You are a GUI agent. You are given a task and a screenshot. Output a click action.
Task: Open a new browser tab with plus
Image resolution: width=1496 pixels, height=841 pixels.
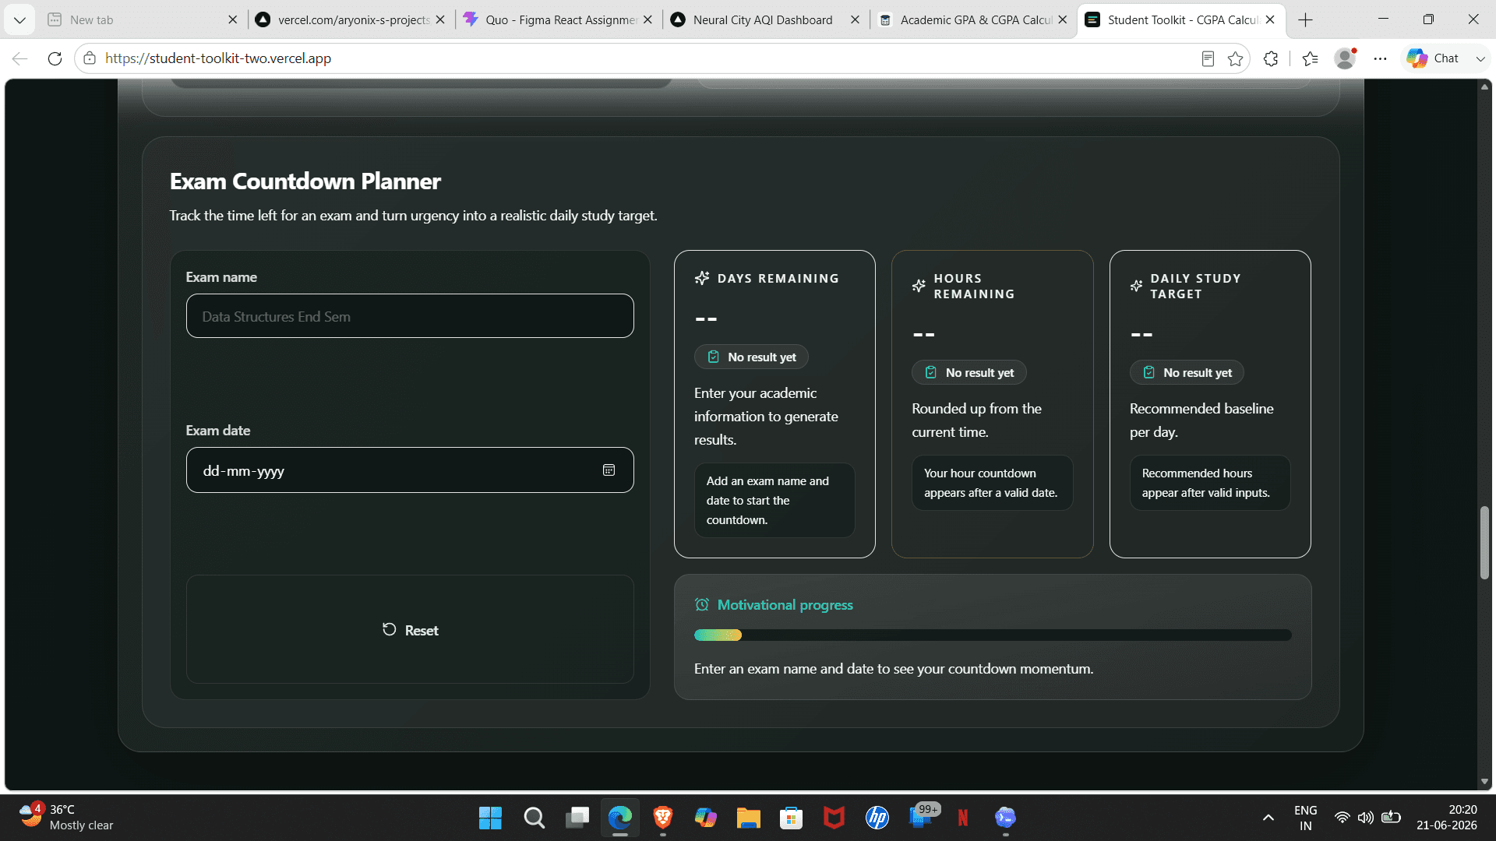(1306, 20)
